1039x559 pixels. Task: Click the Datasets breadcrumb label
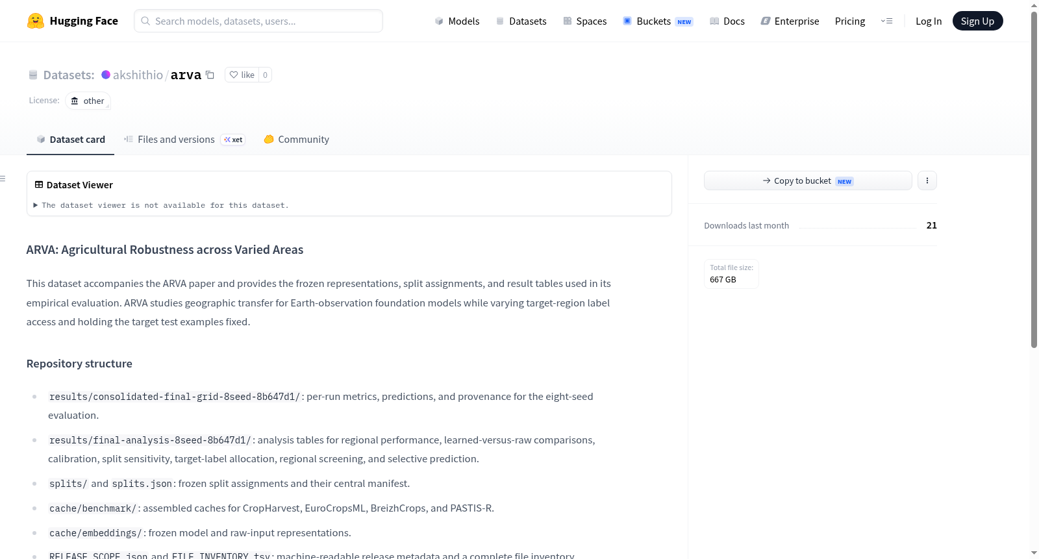pos(69,75)
